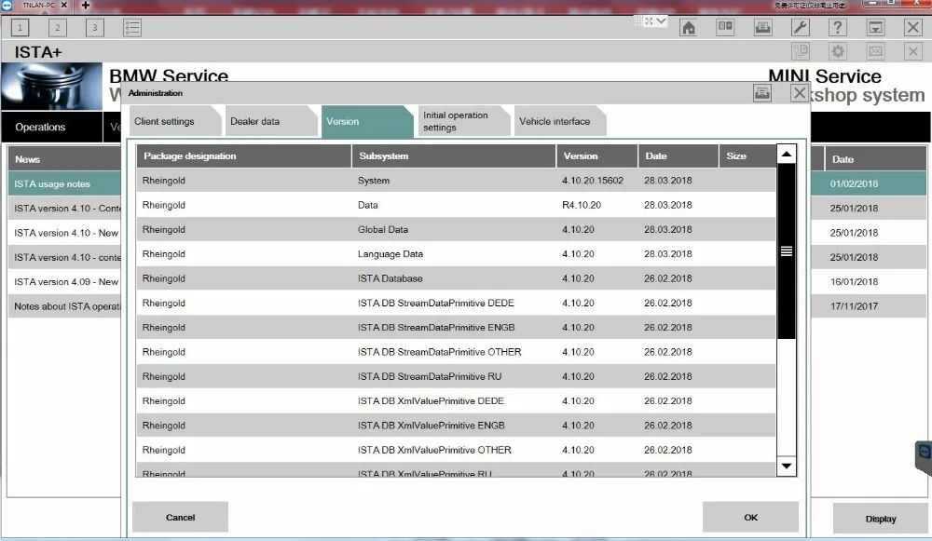This screenshot has height=541, width=932.
Task: Close the TNLAN-PC session tab
Action: (x=63, y=5)
